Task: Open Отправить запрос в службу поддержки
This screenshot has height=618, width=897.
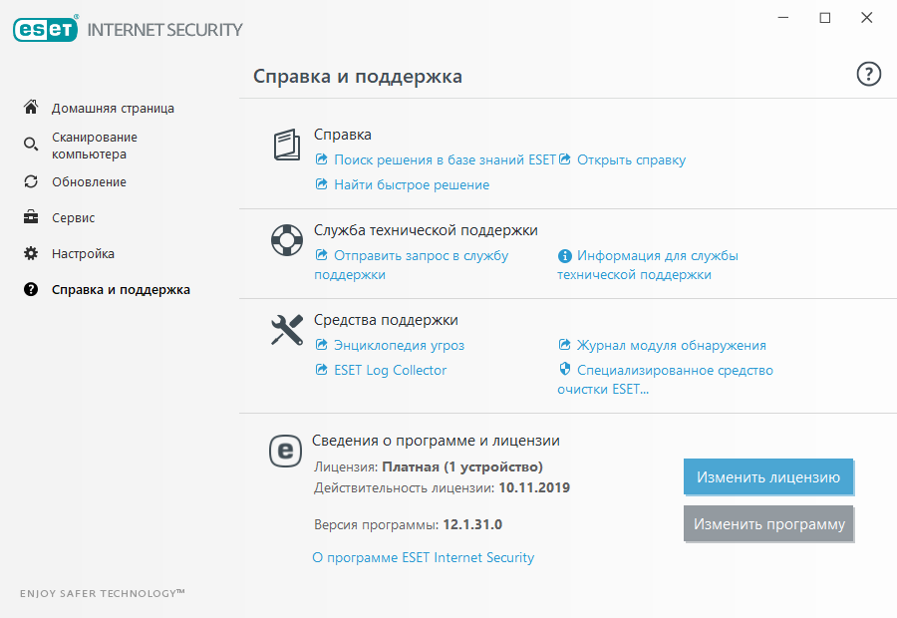Action: 411,265
